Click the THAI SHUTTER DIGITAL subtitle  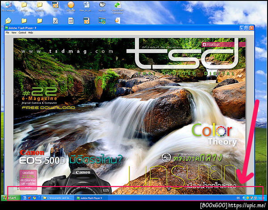(x=186, y=73)
